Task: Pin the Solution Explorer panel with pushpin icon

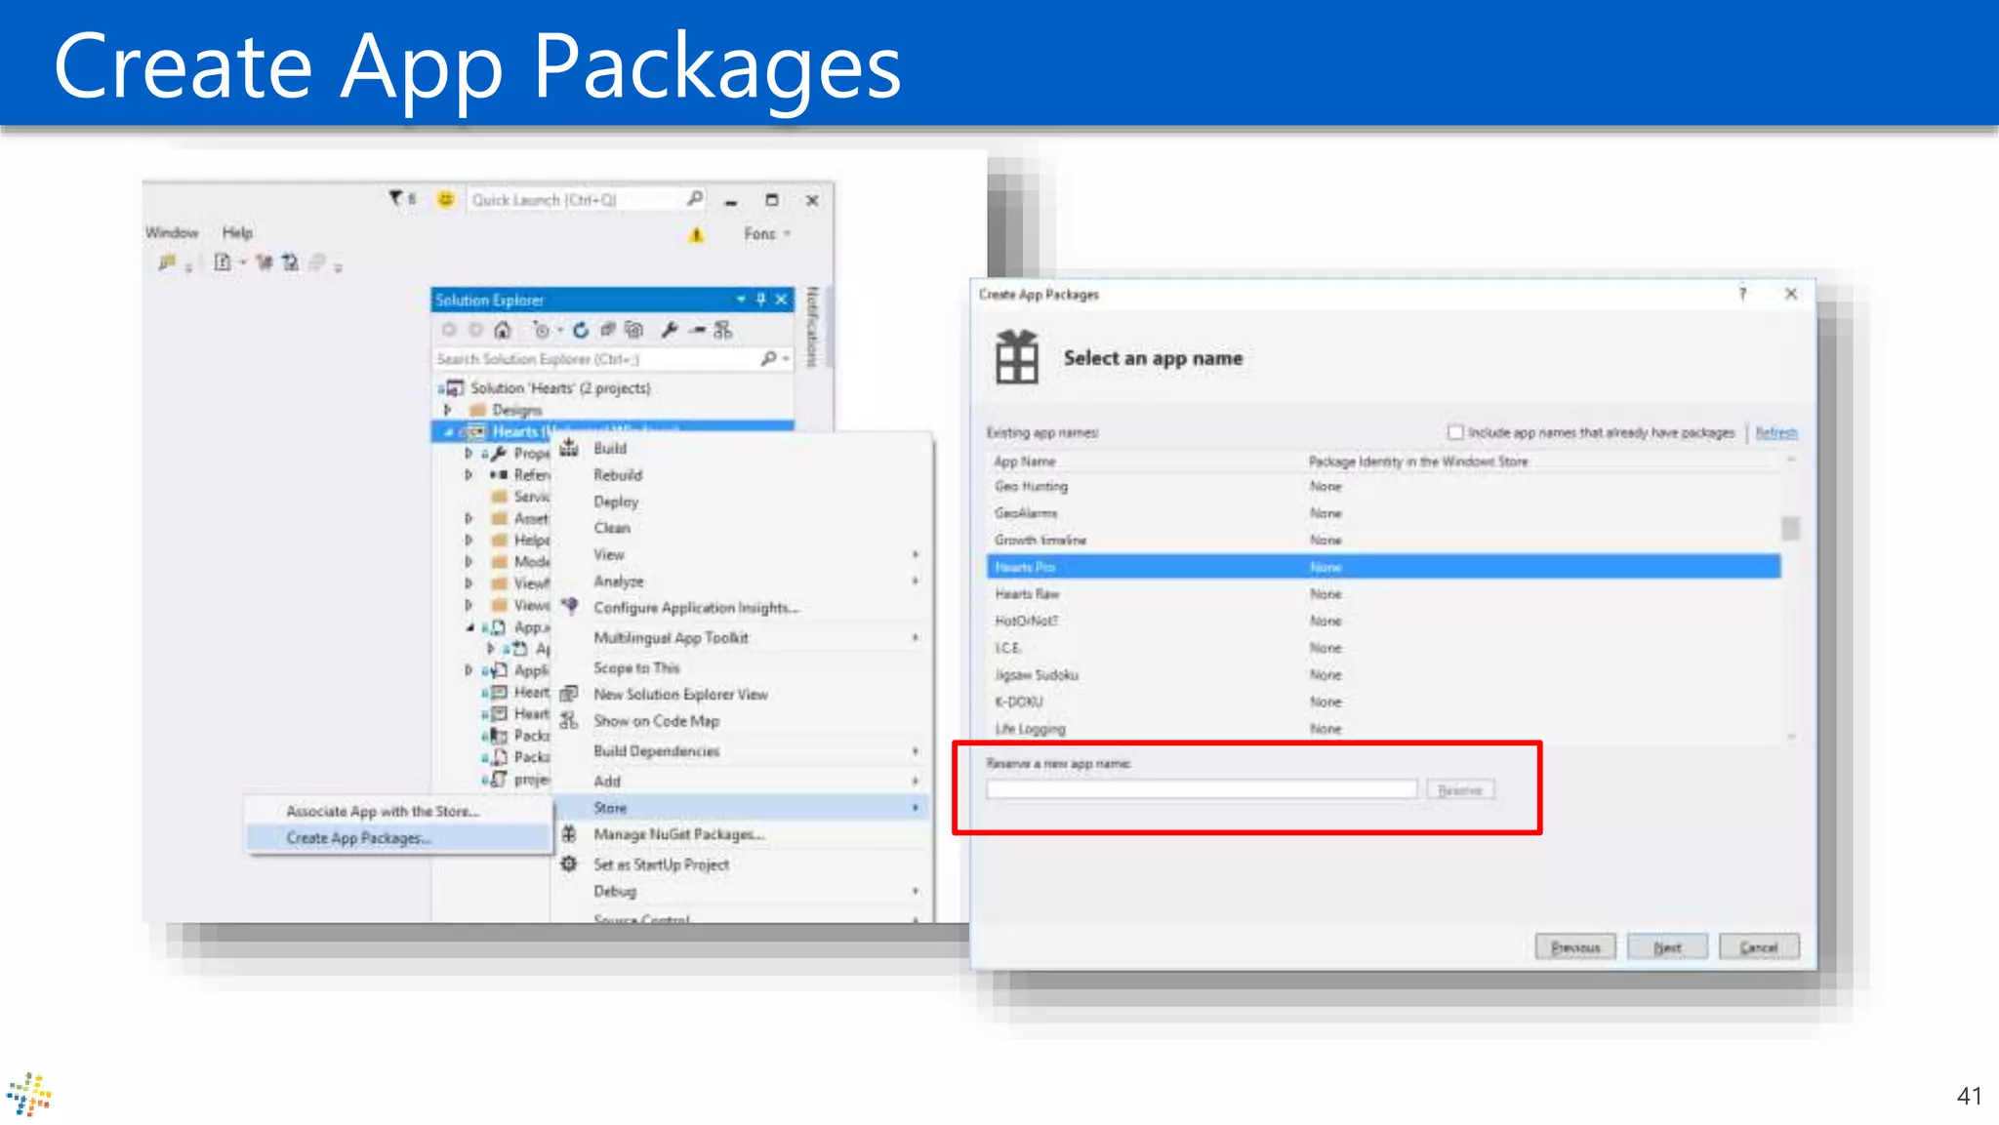Action: click(x=760, y=300)
